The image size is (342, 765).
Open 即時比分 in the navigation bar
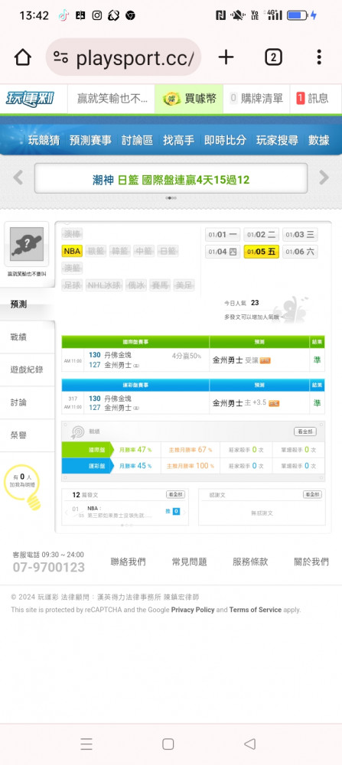(x=225, y=141)
